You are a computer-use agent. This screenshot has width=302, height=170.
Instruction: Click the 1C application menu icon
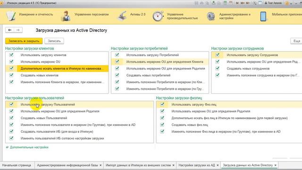(x=1, y=3)
